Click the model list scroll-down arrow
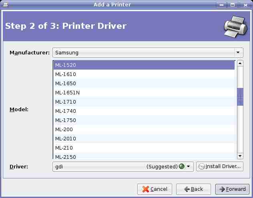This screenshot has width=253, height=198. (x=240, y=156)
